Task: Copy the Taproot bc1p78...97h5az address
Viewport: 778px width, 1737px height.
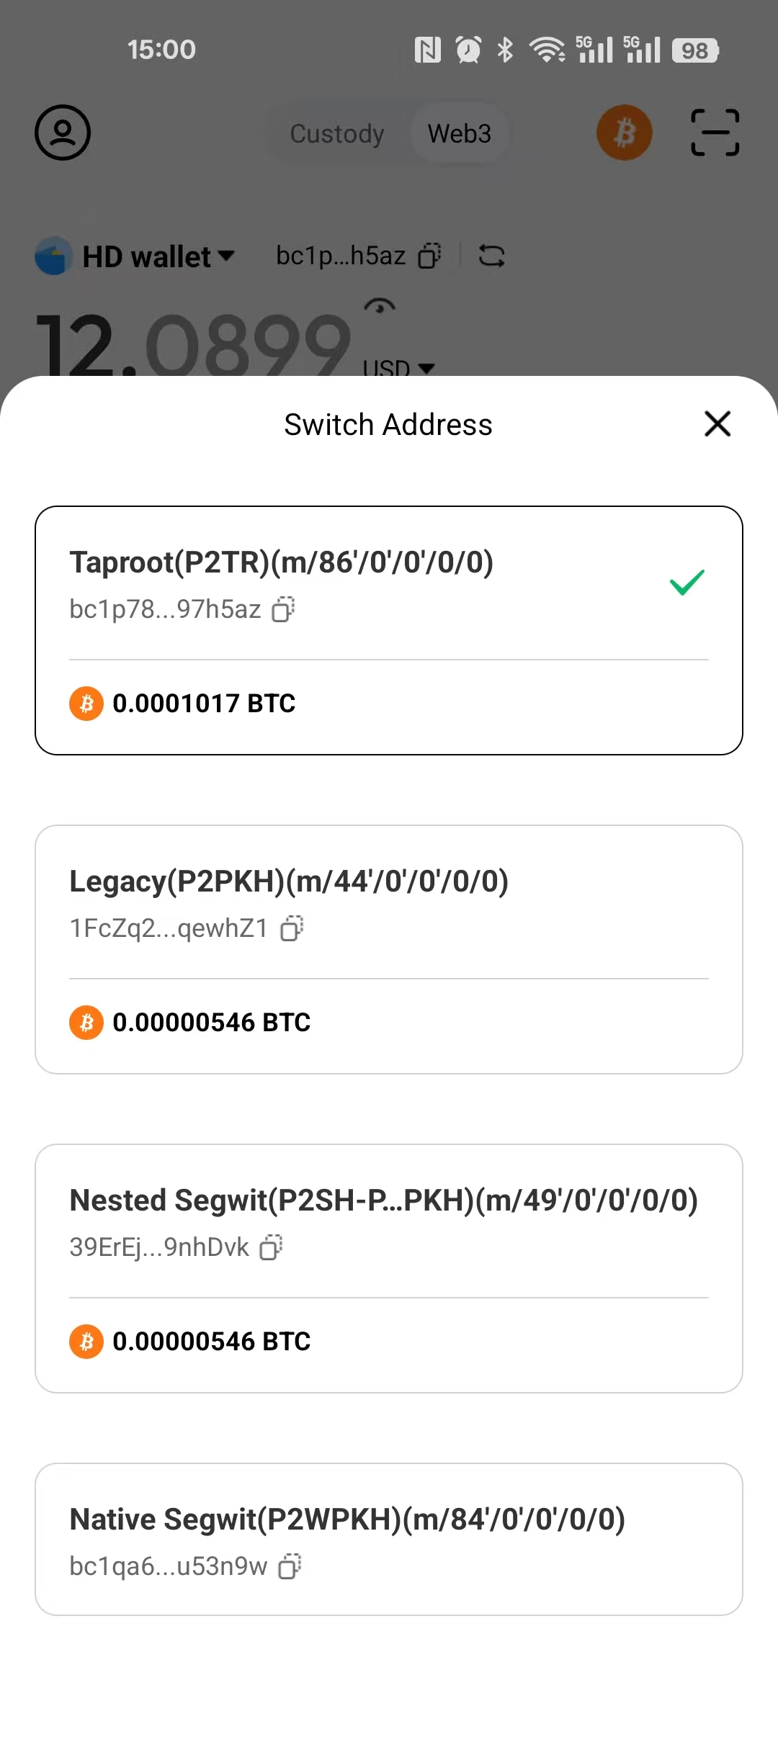Action: pyautogui.click(x=283, y=609)
